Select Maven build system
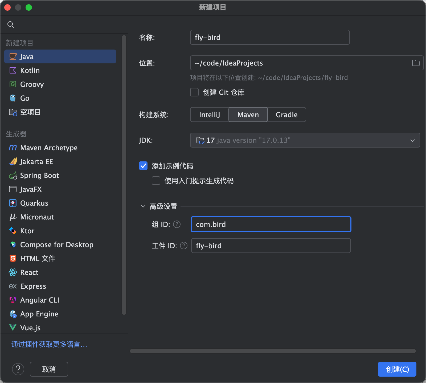This screenshot has height=383, width=426. (248, 115)
